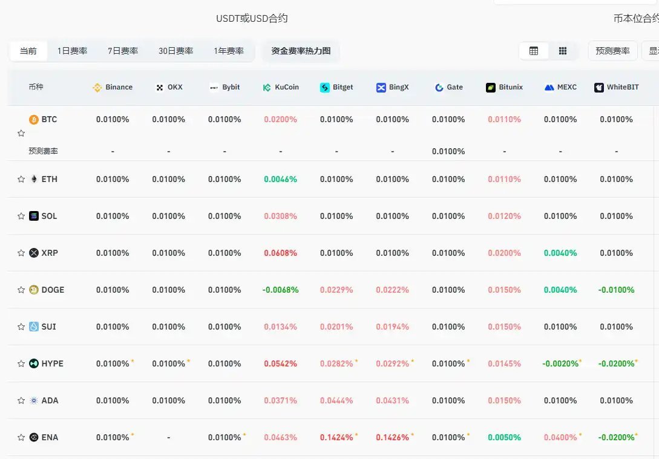Click the WhiteBIT exchange logo icon
The height and width of the screenshot is (459, 659).
click(599, 87)
